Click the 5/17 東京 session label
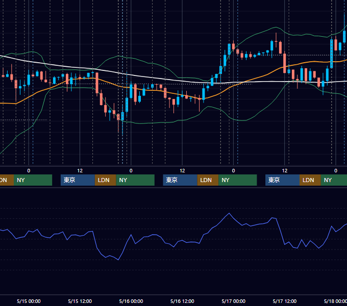 click(x=274, y=180)
